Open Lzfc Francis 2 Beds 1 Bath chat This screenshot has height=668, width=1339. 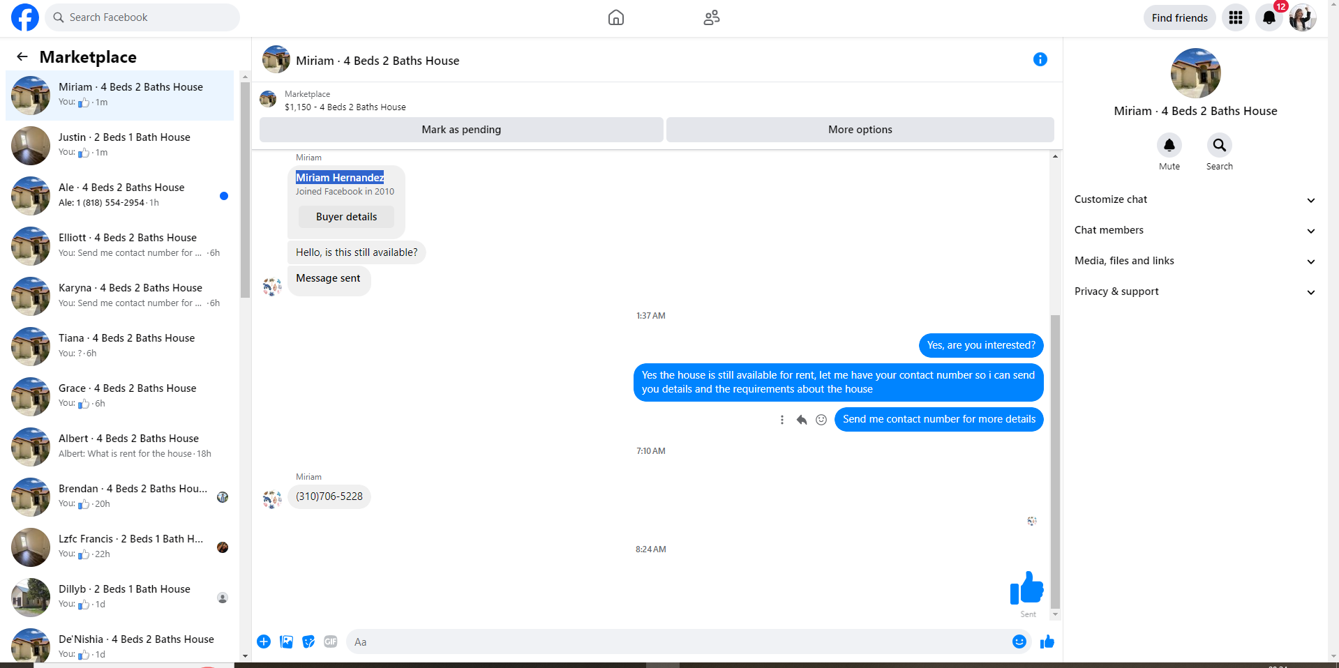[120, 547]
